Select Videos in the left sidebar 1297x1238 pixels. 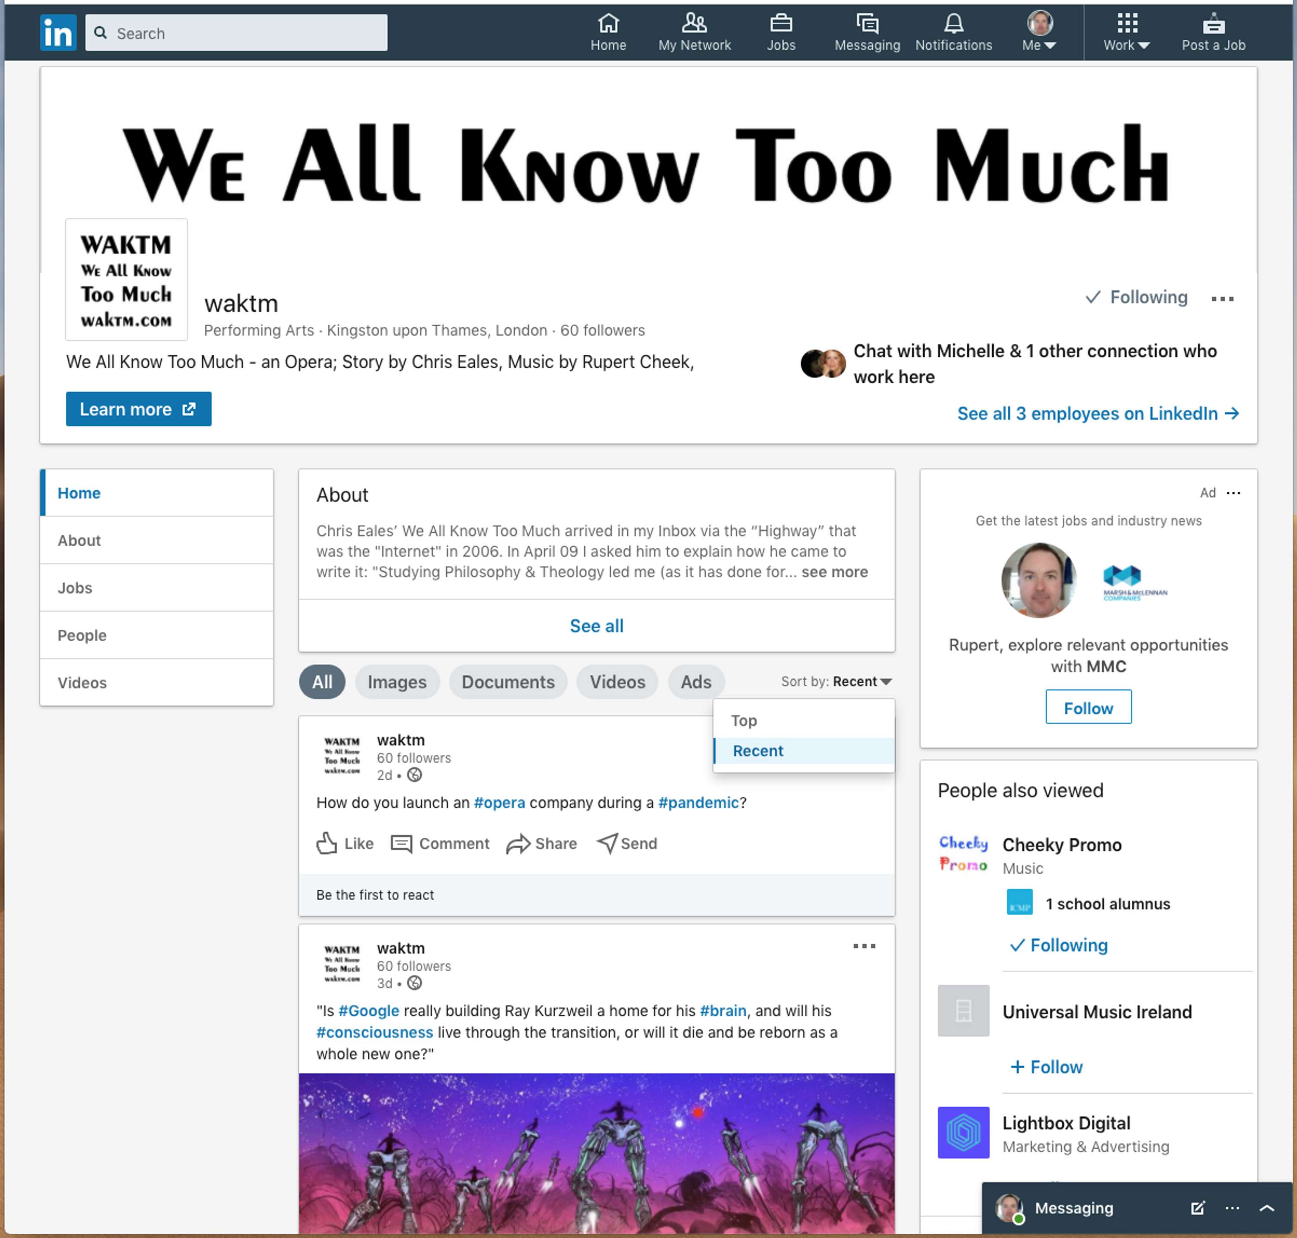157,683
